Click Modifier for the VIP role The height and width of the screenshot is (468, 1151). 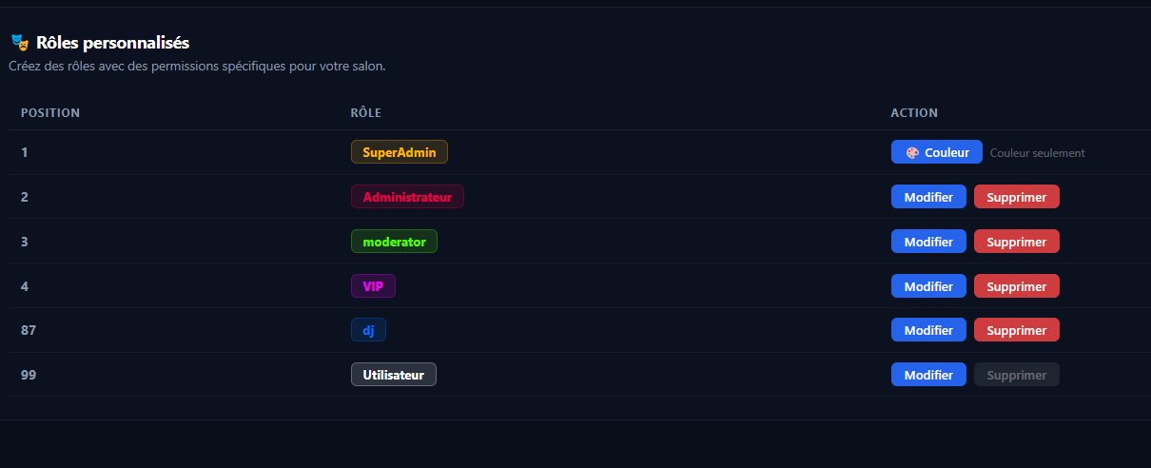click(928, 286)
